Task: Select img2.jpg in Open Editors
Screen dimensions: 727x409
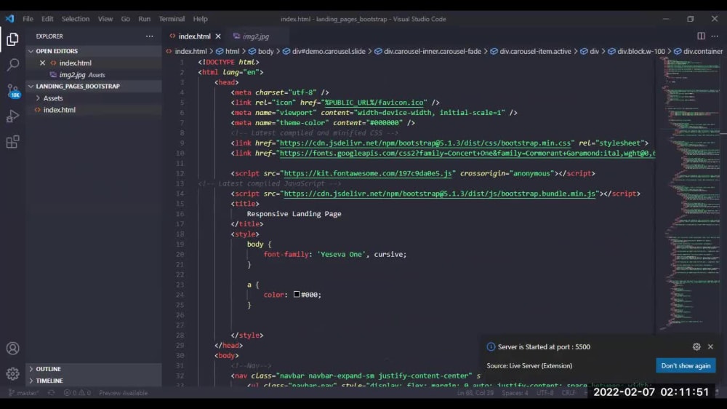Action: click(x=94, y=75)
